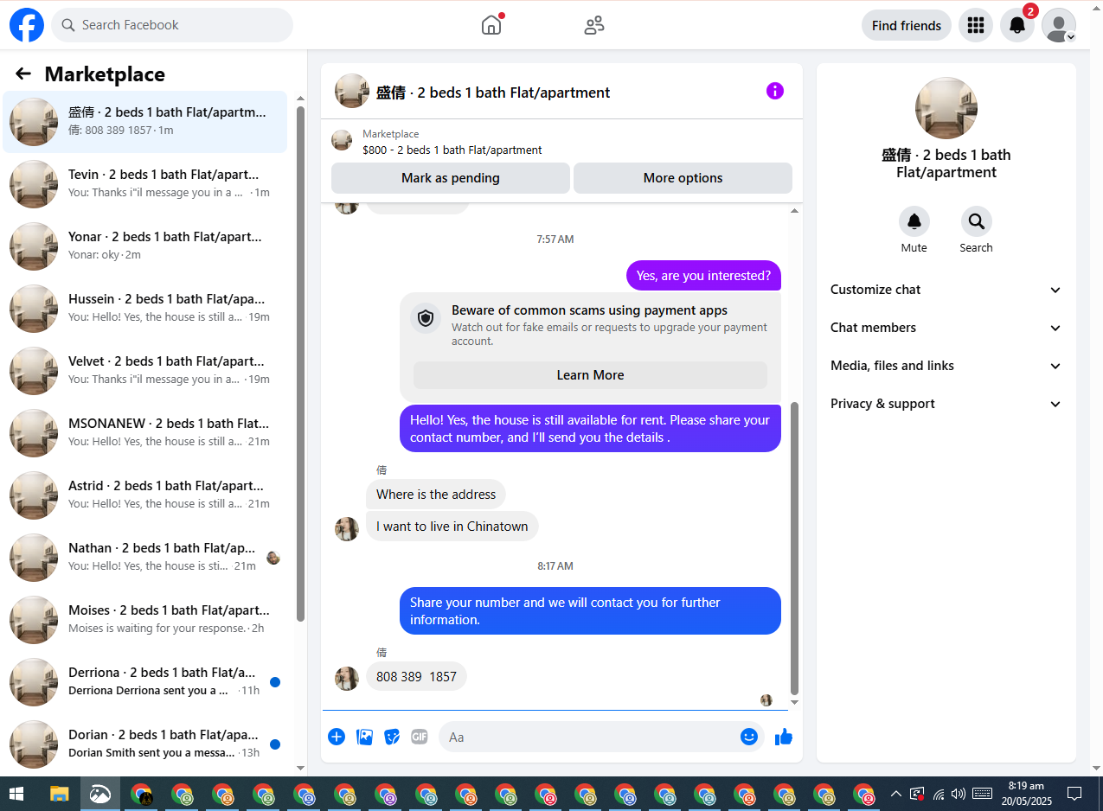Click Learn More in scam warning

(x=590, y=375)
